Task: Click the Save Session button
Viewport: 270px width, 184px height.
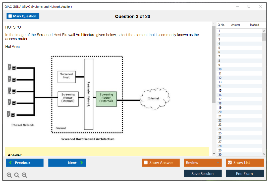Action: pyautogui.click(x=202, y=173)
